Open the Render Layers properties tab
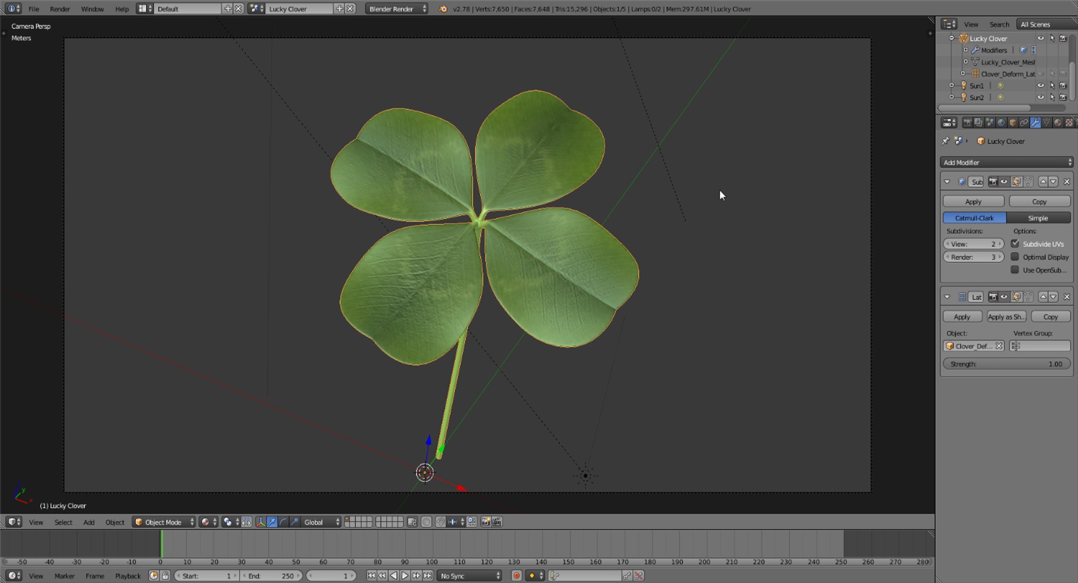 point(979,122)
